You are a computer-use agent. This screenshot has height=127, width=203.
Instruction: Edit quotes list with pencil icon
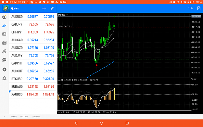click(x=52, y=8)
